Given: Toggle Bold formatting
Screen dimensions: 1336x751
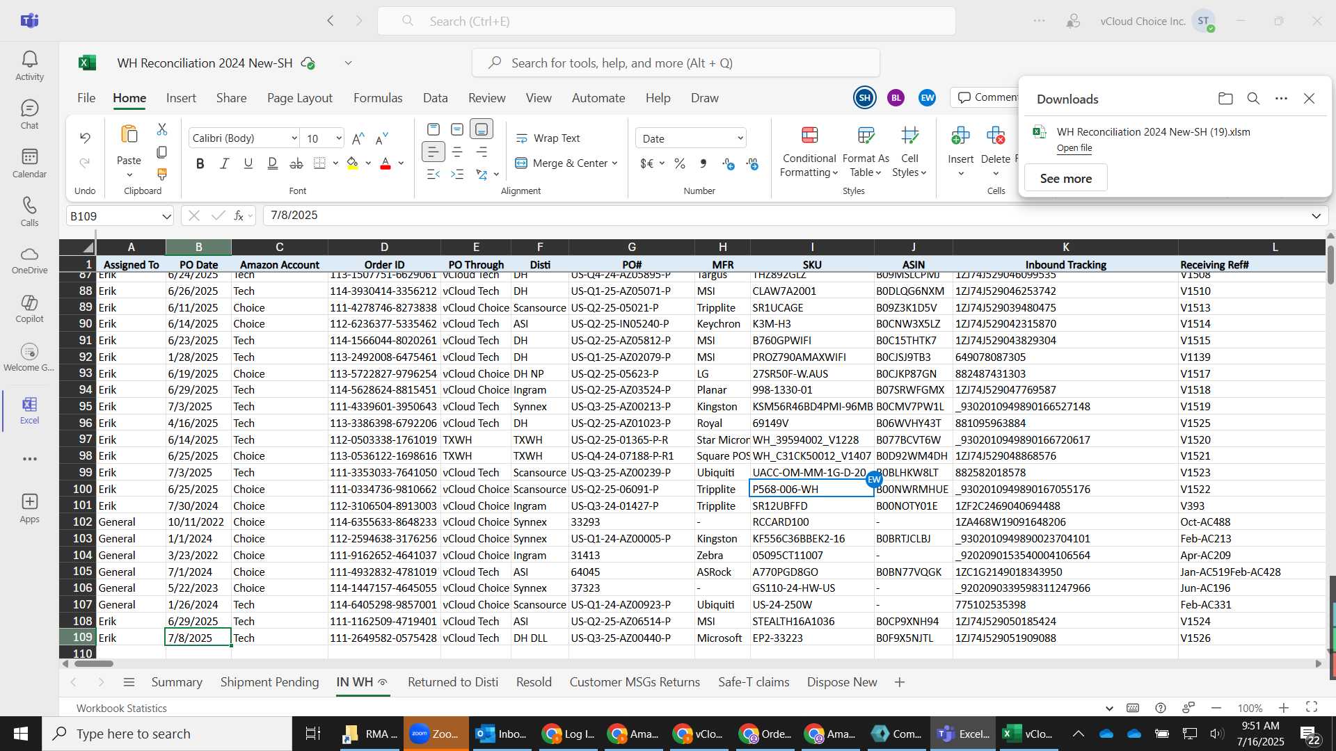Looking at the screenshot, I should click(x=200, y=163).
